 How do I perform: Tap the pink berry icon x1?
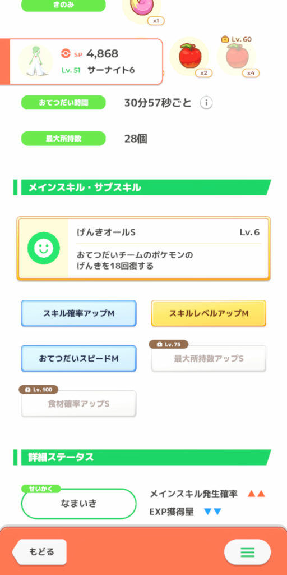141,9
